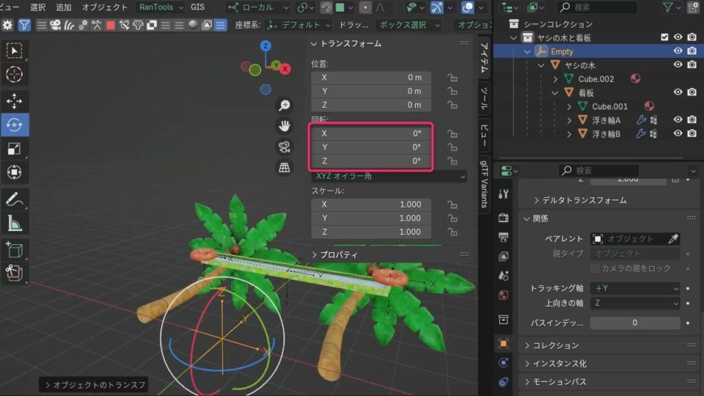Select the Add Cube tool
The width and height of the screenshot is (704, 396).
[x=14, y=250]
